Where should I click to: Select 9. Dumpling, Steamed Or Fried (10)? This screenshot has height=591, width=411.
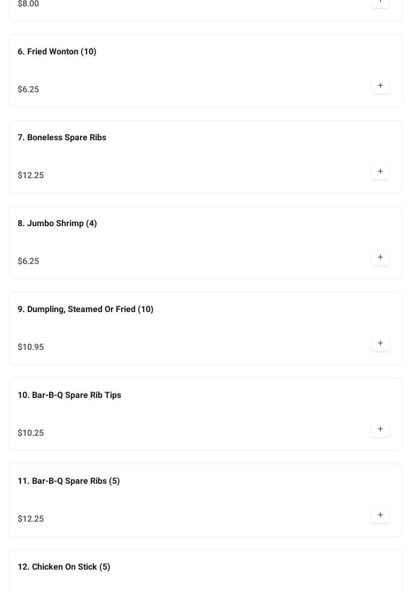click(85, 309)
